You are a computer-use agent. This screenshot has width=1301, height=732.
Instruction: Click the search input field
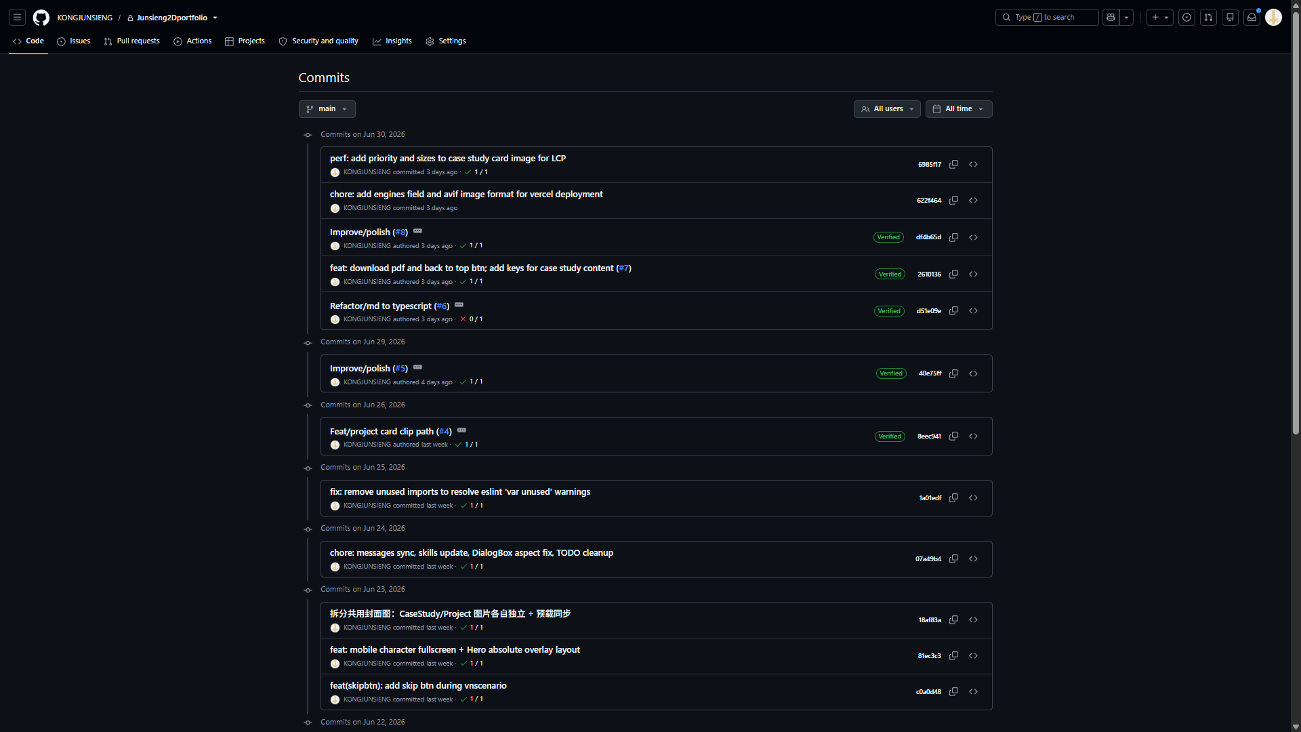coord(1046,18)
